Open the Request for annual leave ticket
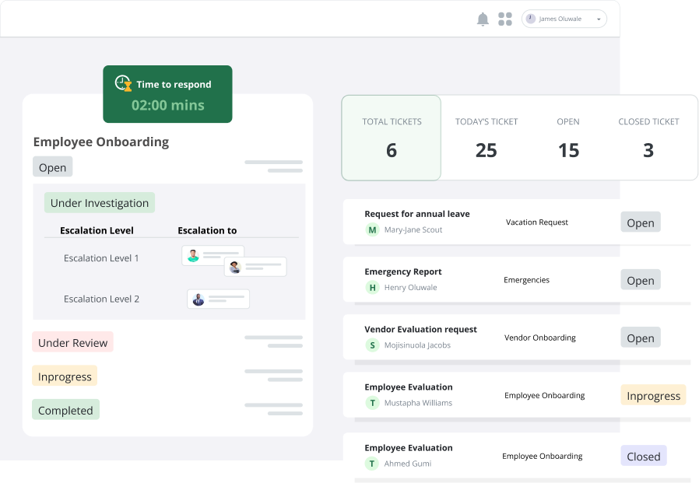699x483 pixels. pos(416,214)
